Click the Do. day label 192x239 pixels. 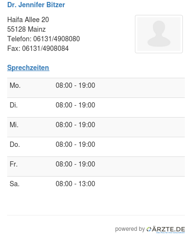pyautogui.click(x=15, y=144)
